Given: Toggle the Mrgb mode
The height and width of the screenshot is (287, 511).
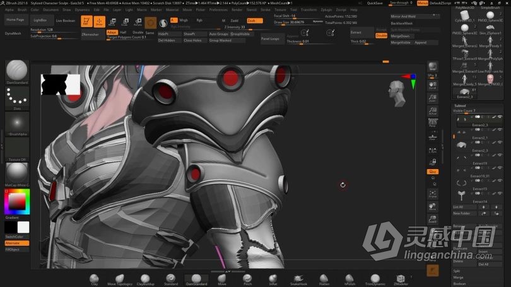Looking at the screenshot, I should pyautogui.click(x=184, y=20).
